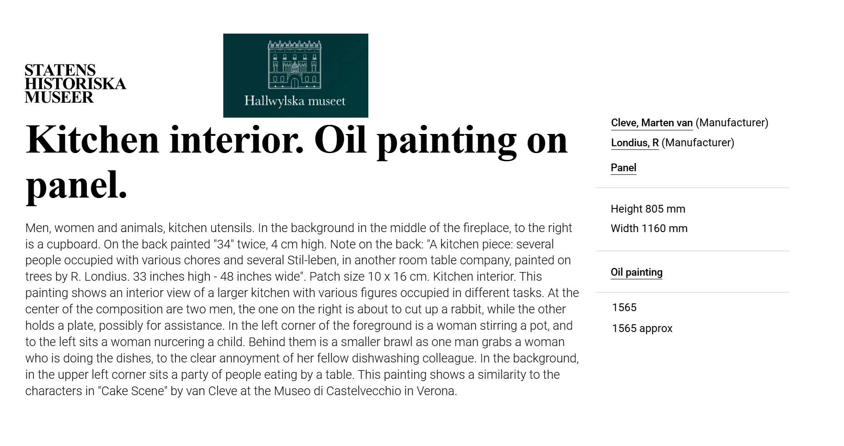The image size is (844, 446).
Task: Open the Londius, R manufacturer link
Action: point(634,143)
